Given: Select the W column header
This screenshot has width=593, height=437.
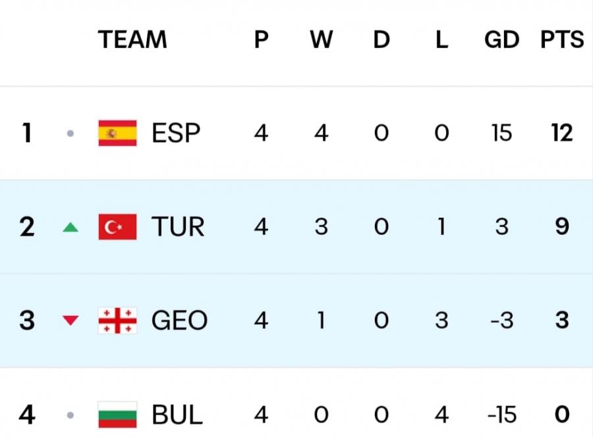Looking at the screenshot, I should 321,40.
